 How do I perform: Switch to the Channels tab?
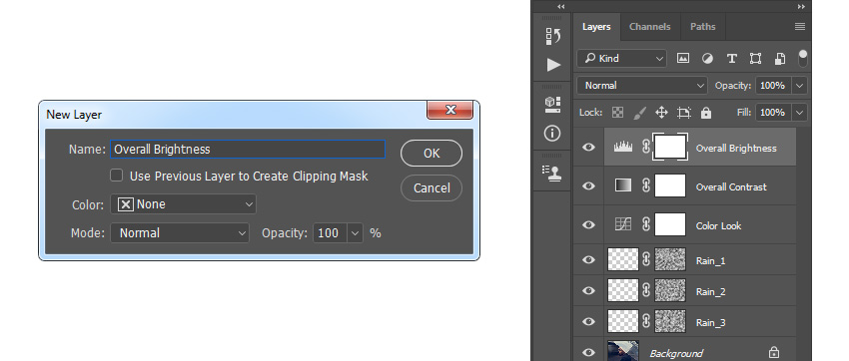point(650,27)
